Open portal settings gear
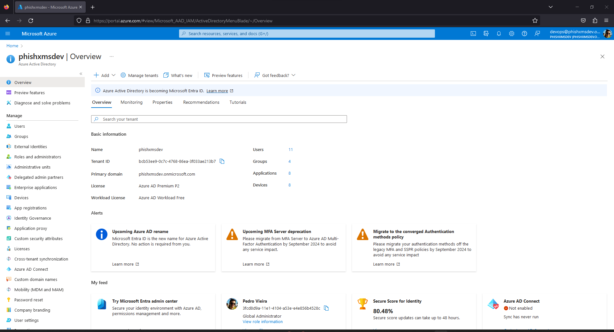Viewport: 614px width, 332px height. pyautogui.click(x=512, y=34)
